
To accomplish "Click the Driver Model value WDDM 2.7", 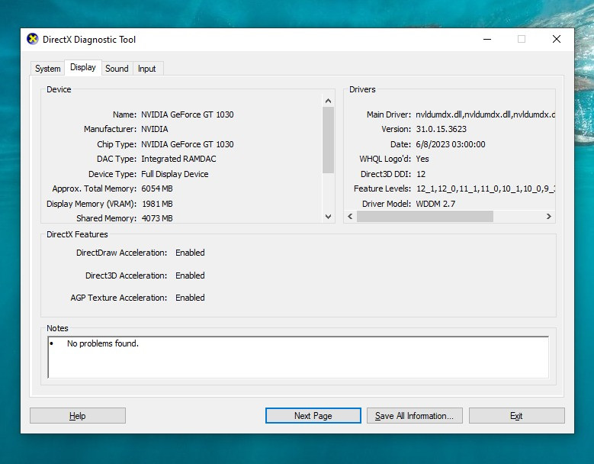I will [435, 204].
